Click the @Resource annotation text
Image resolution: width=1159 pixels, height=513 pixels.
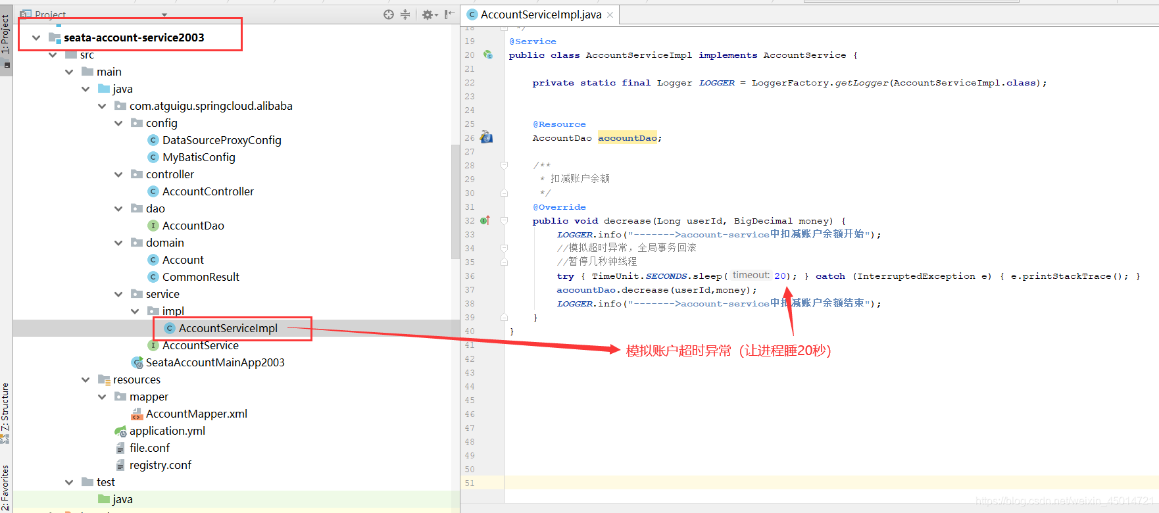click(x=559, y=124)
